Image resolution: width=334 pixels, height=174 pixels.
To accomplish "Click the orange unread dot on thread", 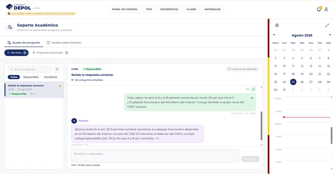I will click(x=60, y=86).
